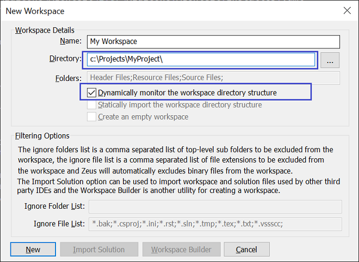
Task: Click the 'Ignore File List:' label
Action: (59, 223)
